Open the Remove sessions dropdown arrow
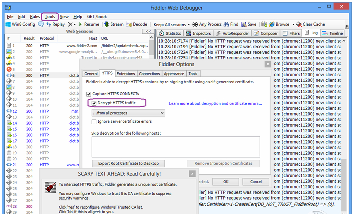Image resolution: width=353 pixels, height=214 pixels. pos(75,25)
